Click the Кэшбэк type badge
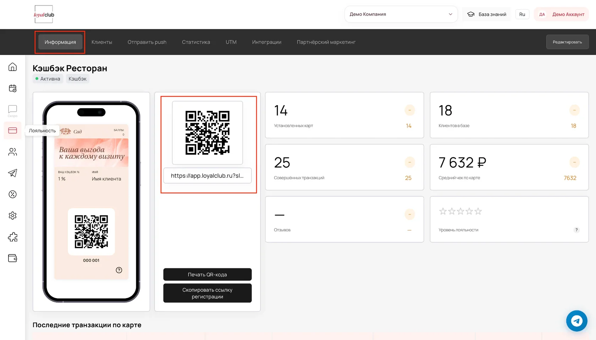The height and width of the screenshot is (340, 596). pos(77,79)
